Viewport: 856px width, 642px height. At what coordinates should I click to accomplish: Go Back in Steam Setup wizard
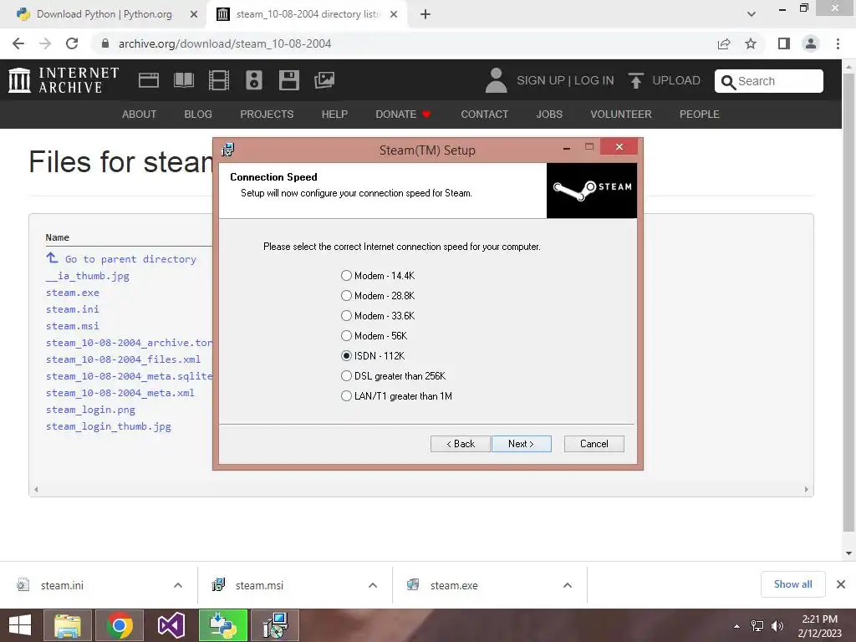(x=461, y=444)
